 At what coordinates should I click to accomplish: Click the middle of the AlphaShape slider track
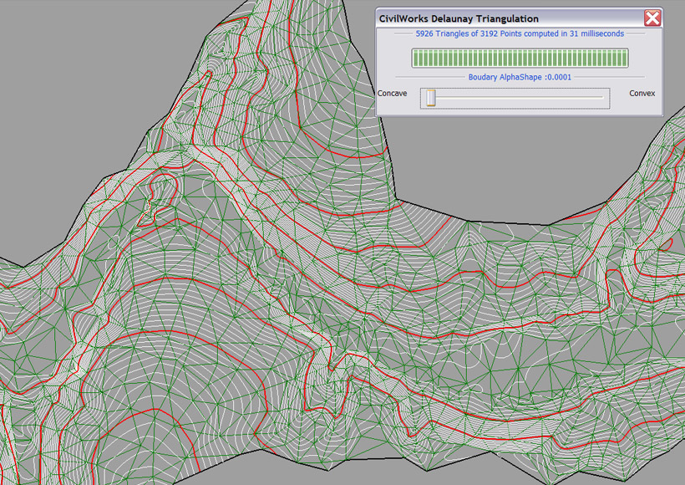coord(516,98)
